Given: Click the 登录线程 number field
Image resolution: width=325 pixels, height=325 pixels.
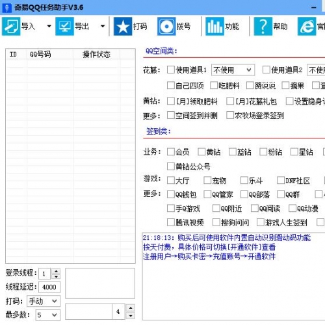Looking at the screenshot, I should [45, 274].
